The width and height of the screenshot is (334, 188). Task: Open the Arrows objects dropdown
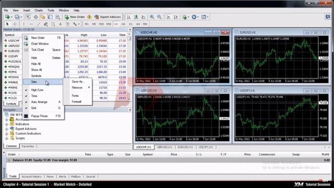(x=76, y=24)
